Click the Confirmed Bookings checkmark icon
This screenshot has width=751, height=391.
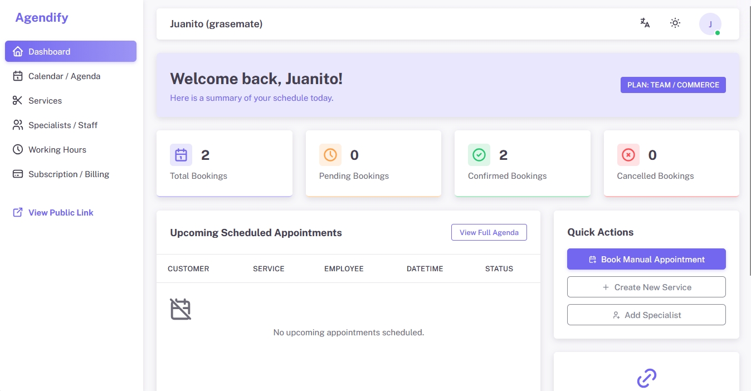coord(479,155)
